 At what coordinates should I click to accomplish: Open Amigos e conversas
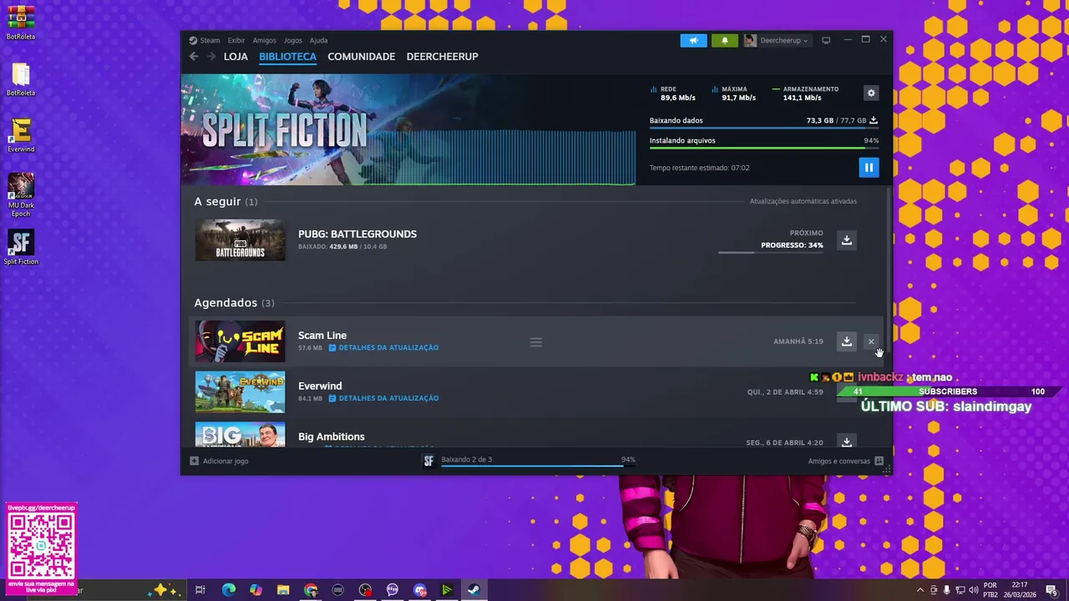[x=838, y=461]
